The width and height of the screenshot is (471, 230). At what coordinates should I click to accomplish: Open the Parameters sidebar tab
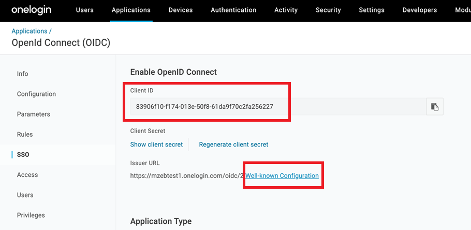(x=34, y=114)
